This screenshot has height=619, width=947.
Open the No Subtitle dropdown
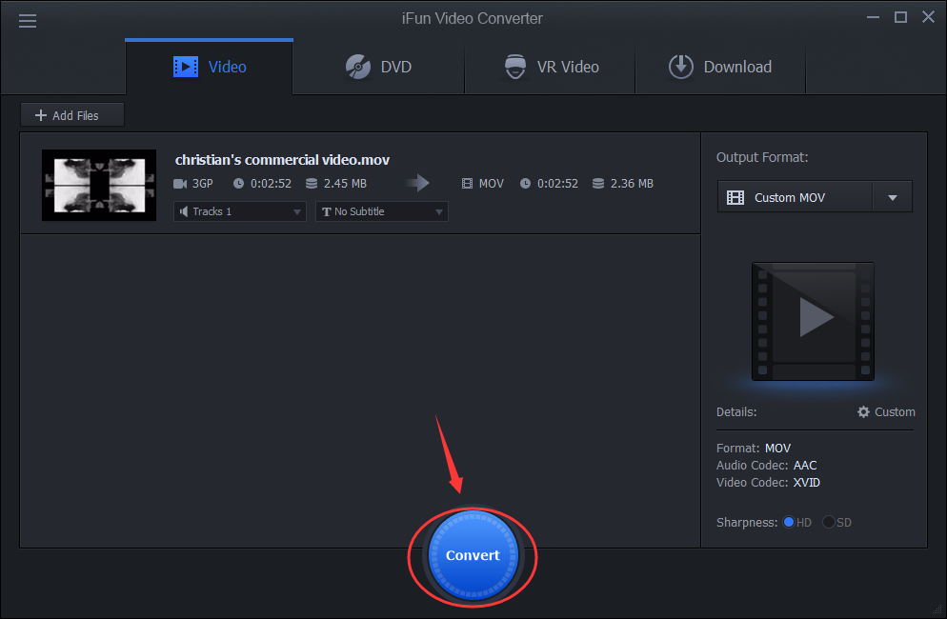pos(382,211)
